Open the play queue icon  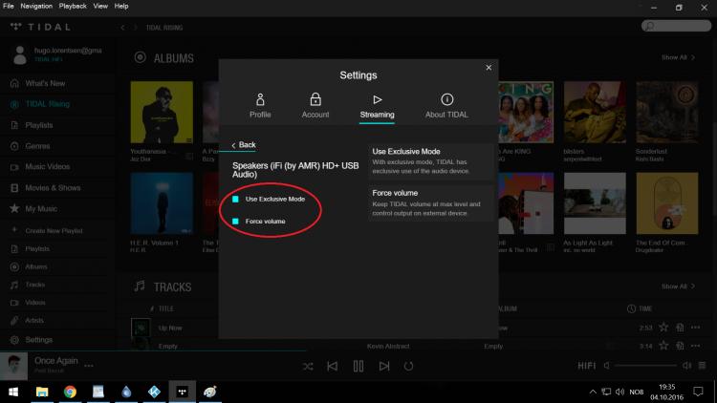[703, 366]
